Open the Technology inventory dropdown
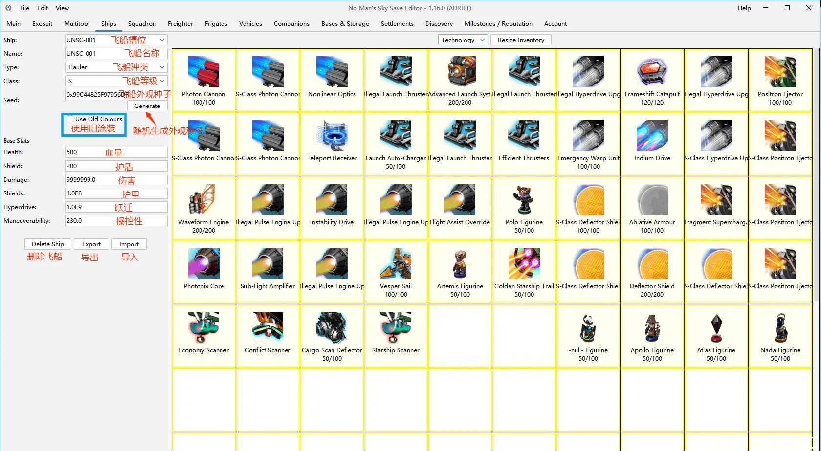The width and height of the screenshot is (821, 451). [463, 40]
